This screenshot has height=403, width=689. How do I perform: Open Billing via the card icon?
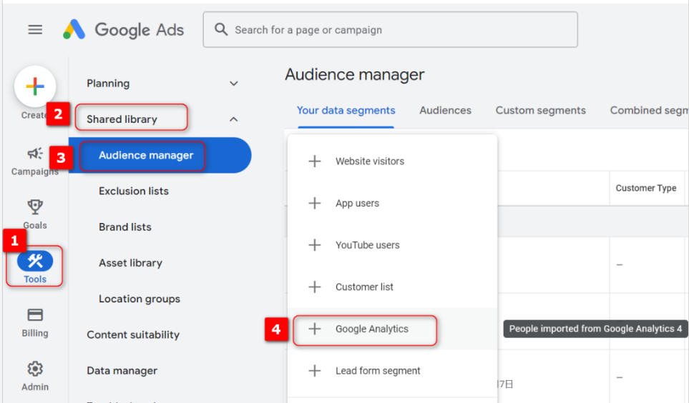(35, 315)
